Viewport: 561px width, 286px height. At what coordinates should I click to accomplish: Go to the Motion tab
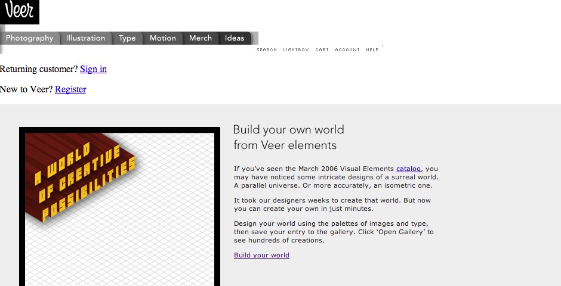163,38
